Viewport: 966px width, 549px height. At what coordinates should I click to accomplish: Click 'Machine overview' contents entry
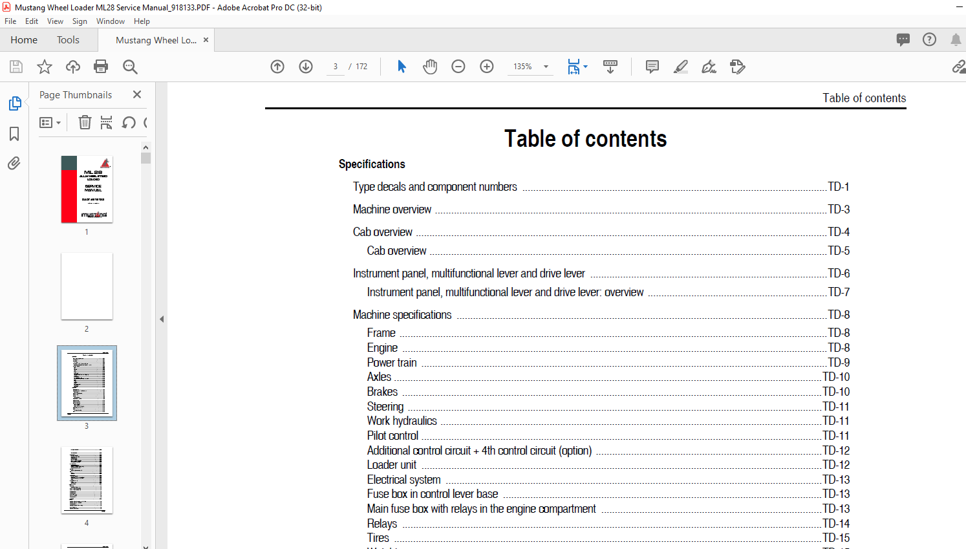(x=392, y=210)
